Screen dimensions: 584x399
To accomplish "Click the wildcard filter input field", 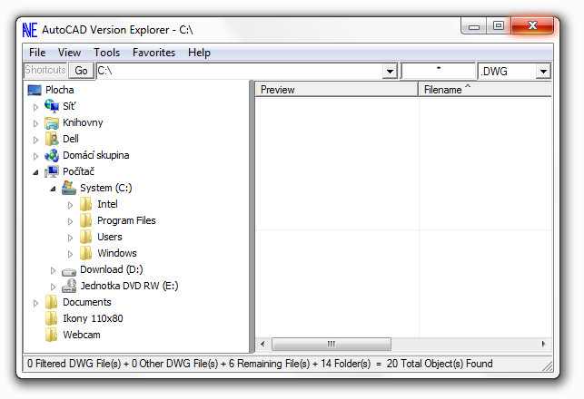I will (439, 71).
